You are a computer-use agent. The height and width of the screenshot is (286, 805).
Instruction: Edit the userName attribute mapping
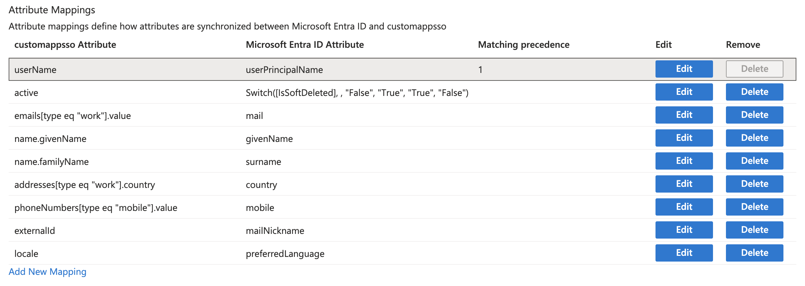click(x=684, y=69)
